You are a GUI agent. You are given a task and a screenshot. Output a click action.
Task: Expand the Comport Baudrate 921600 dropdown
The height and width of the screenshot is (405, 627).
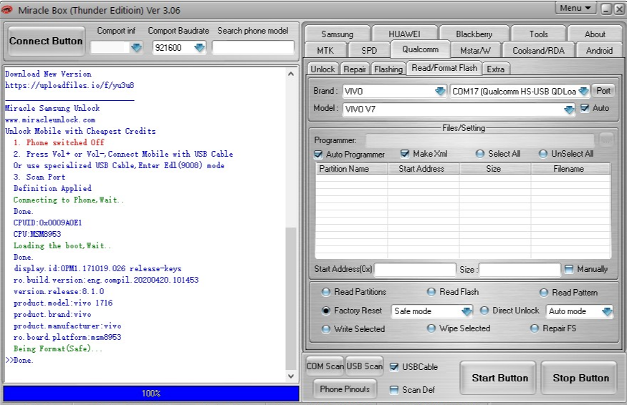pyautogui.click(x=199, y=48)
